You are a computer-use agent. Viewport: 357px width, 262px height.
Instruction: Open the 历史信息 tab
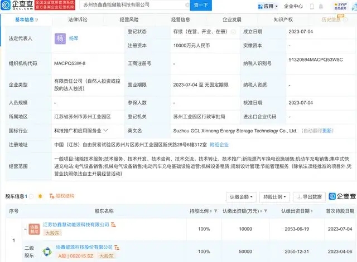click(331, 20)
